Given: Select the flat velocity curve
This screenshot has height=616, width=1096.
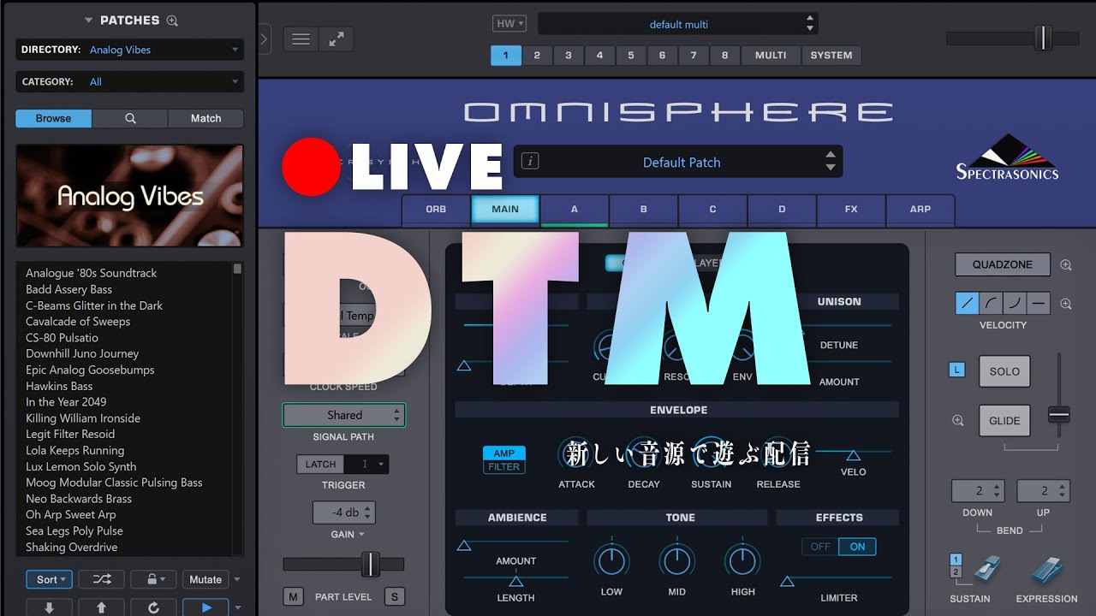Looking at the screenshot, I should click(x=1039, y=303).
